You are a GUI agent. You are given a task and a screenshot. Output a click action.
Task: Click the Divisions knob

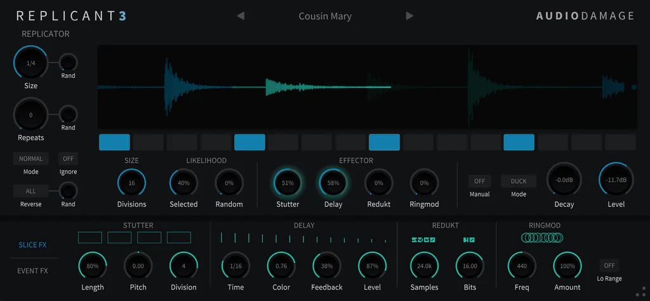pos(132,183)
